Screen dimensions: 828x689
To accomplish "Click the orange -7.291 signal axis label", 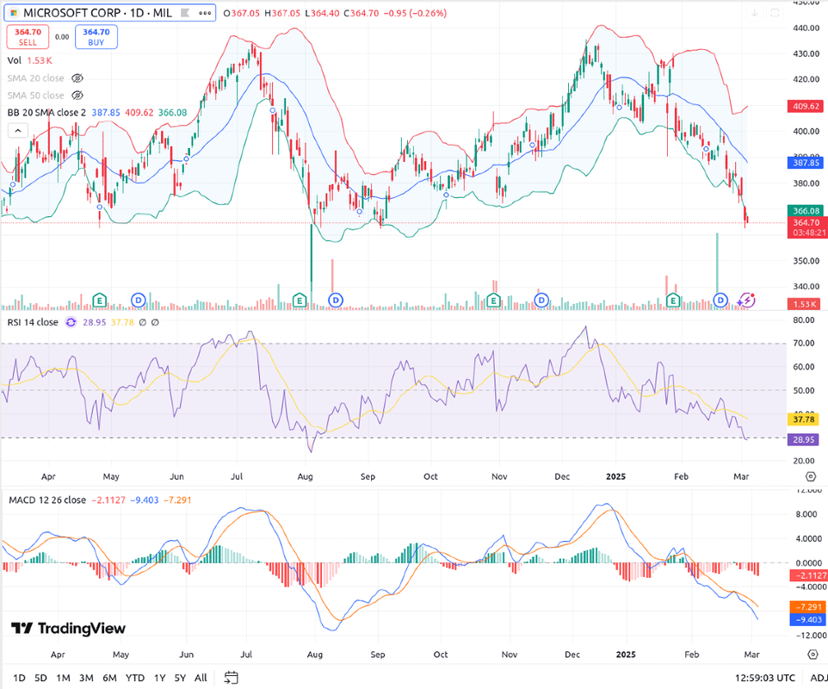I will point(808,607).
